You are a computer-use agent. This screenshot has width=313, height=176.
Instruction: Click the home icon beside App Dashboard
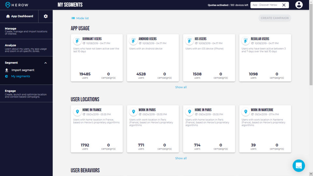(x=8, y=16)
